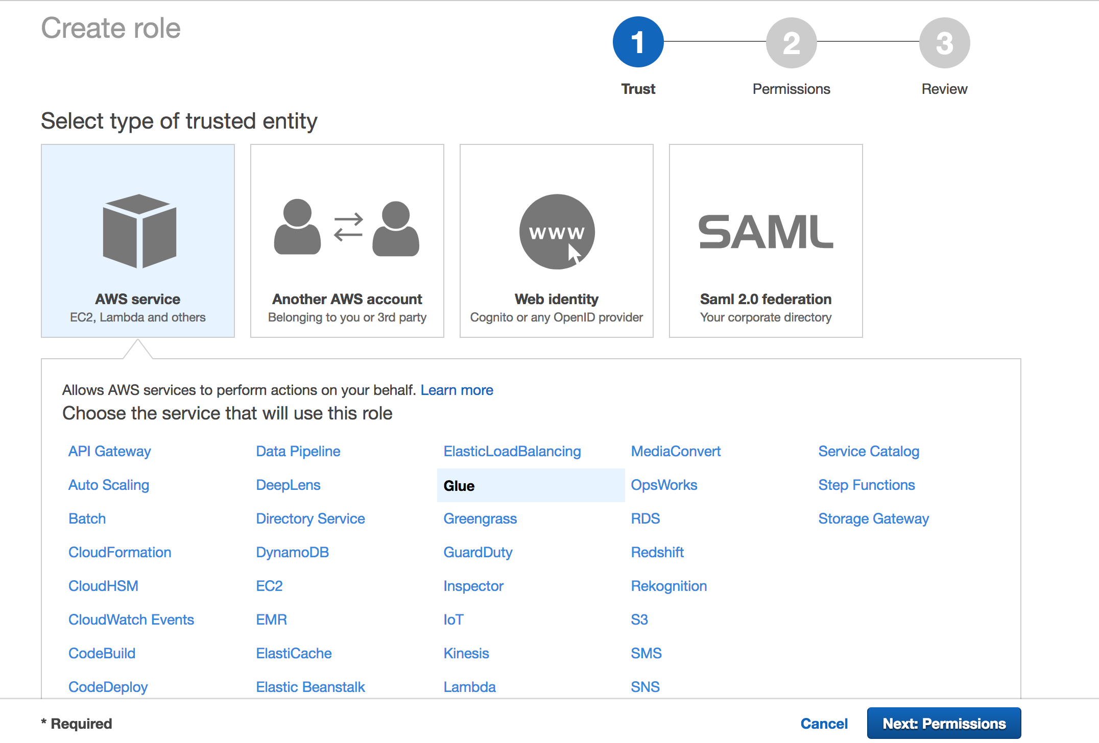Select the Web identity www icon
The width and height of the screenshot is (1099, 743).
557,232
